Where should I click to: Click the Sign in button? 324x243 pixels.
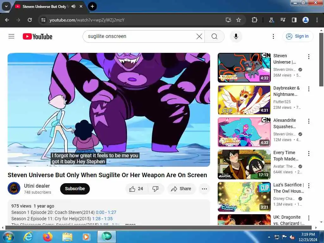(x=297, y=36)
